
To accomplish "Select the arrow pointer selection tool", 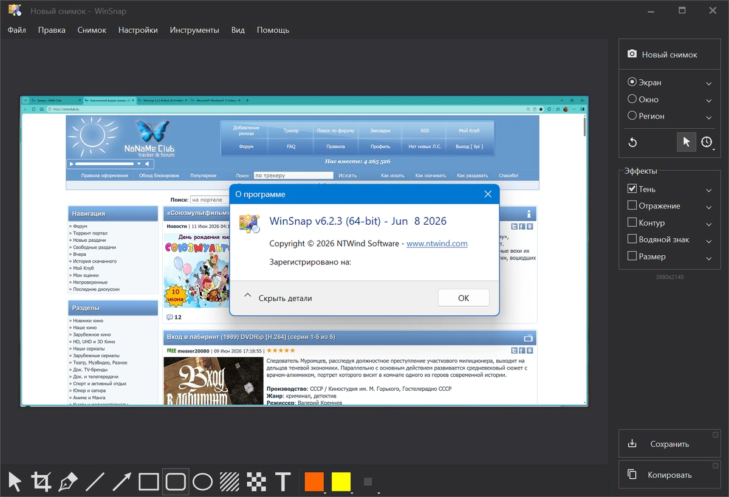I will (x=15, y=482).
